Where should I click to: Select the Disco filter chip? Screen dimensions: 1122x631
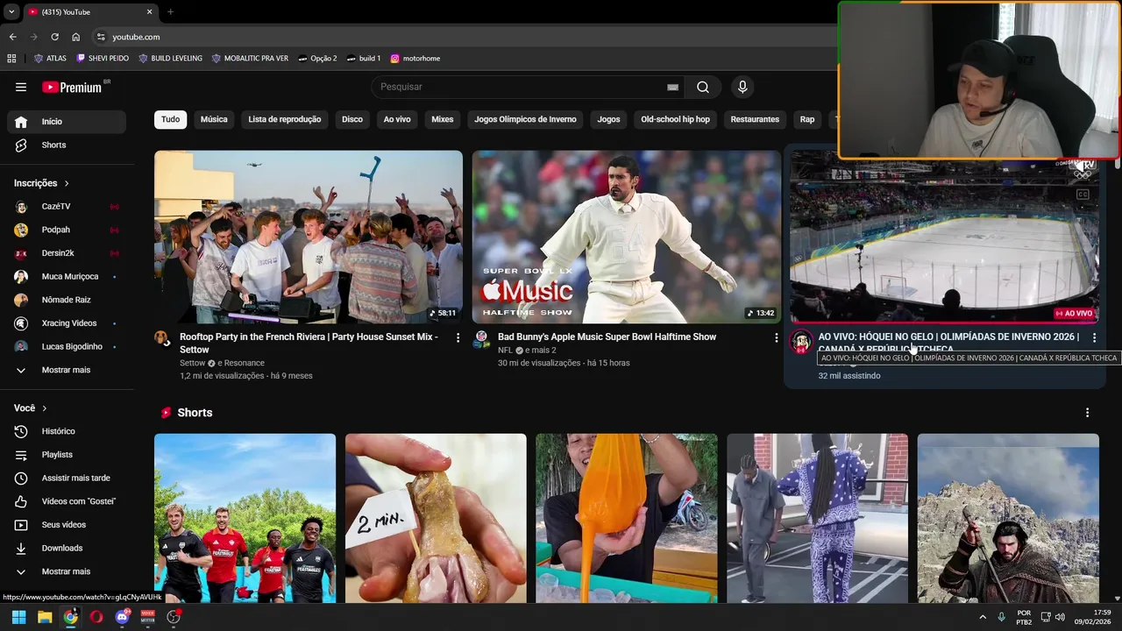[352, 119]
